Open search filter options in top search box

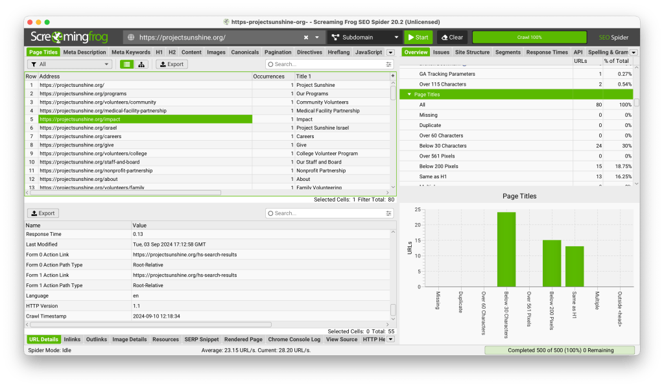pyautogui.click(x=389, y=64)
